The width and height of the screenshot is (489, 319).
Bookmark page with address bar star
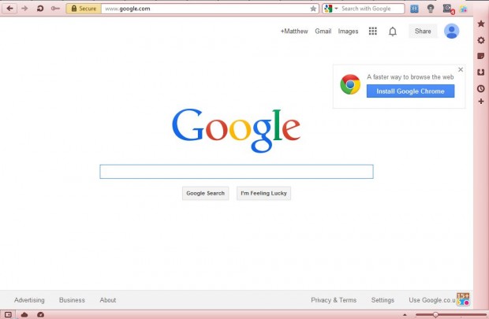(x=313, y=9)
